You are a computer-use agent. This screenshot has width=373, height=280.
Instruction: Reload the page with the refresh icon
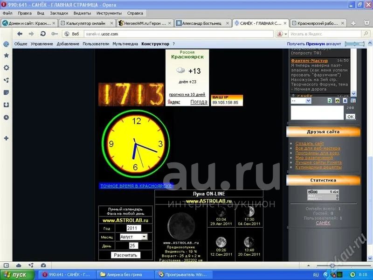(x=43, y=34)
